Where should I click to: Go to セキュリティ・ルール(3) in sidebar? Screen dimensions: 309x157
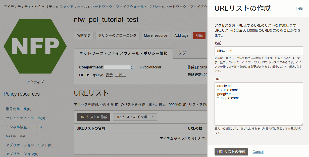click(x=25, y=118)
